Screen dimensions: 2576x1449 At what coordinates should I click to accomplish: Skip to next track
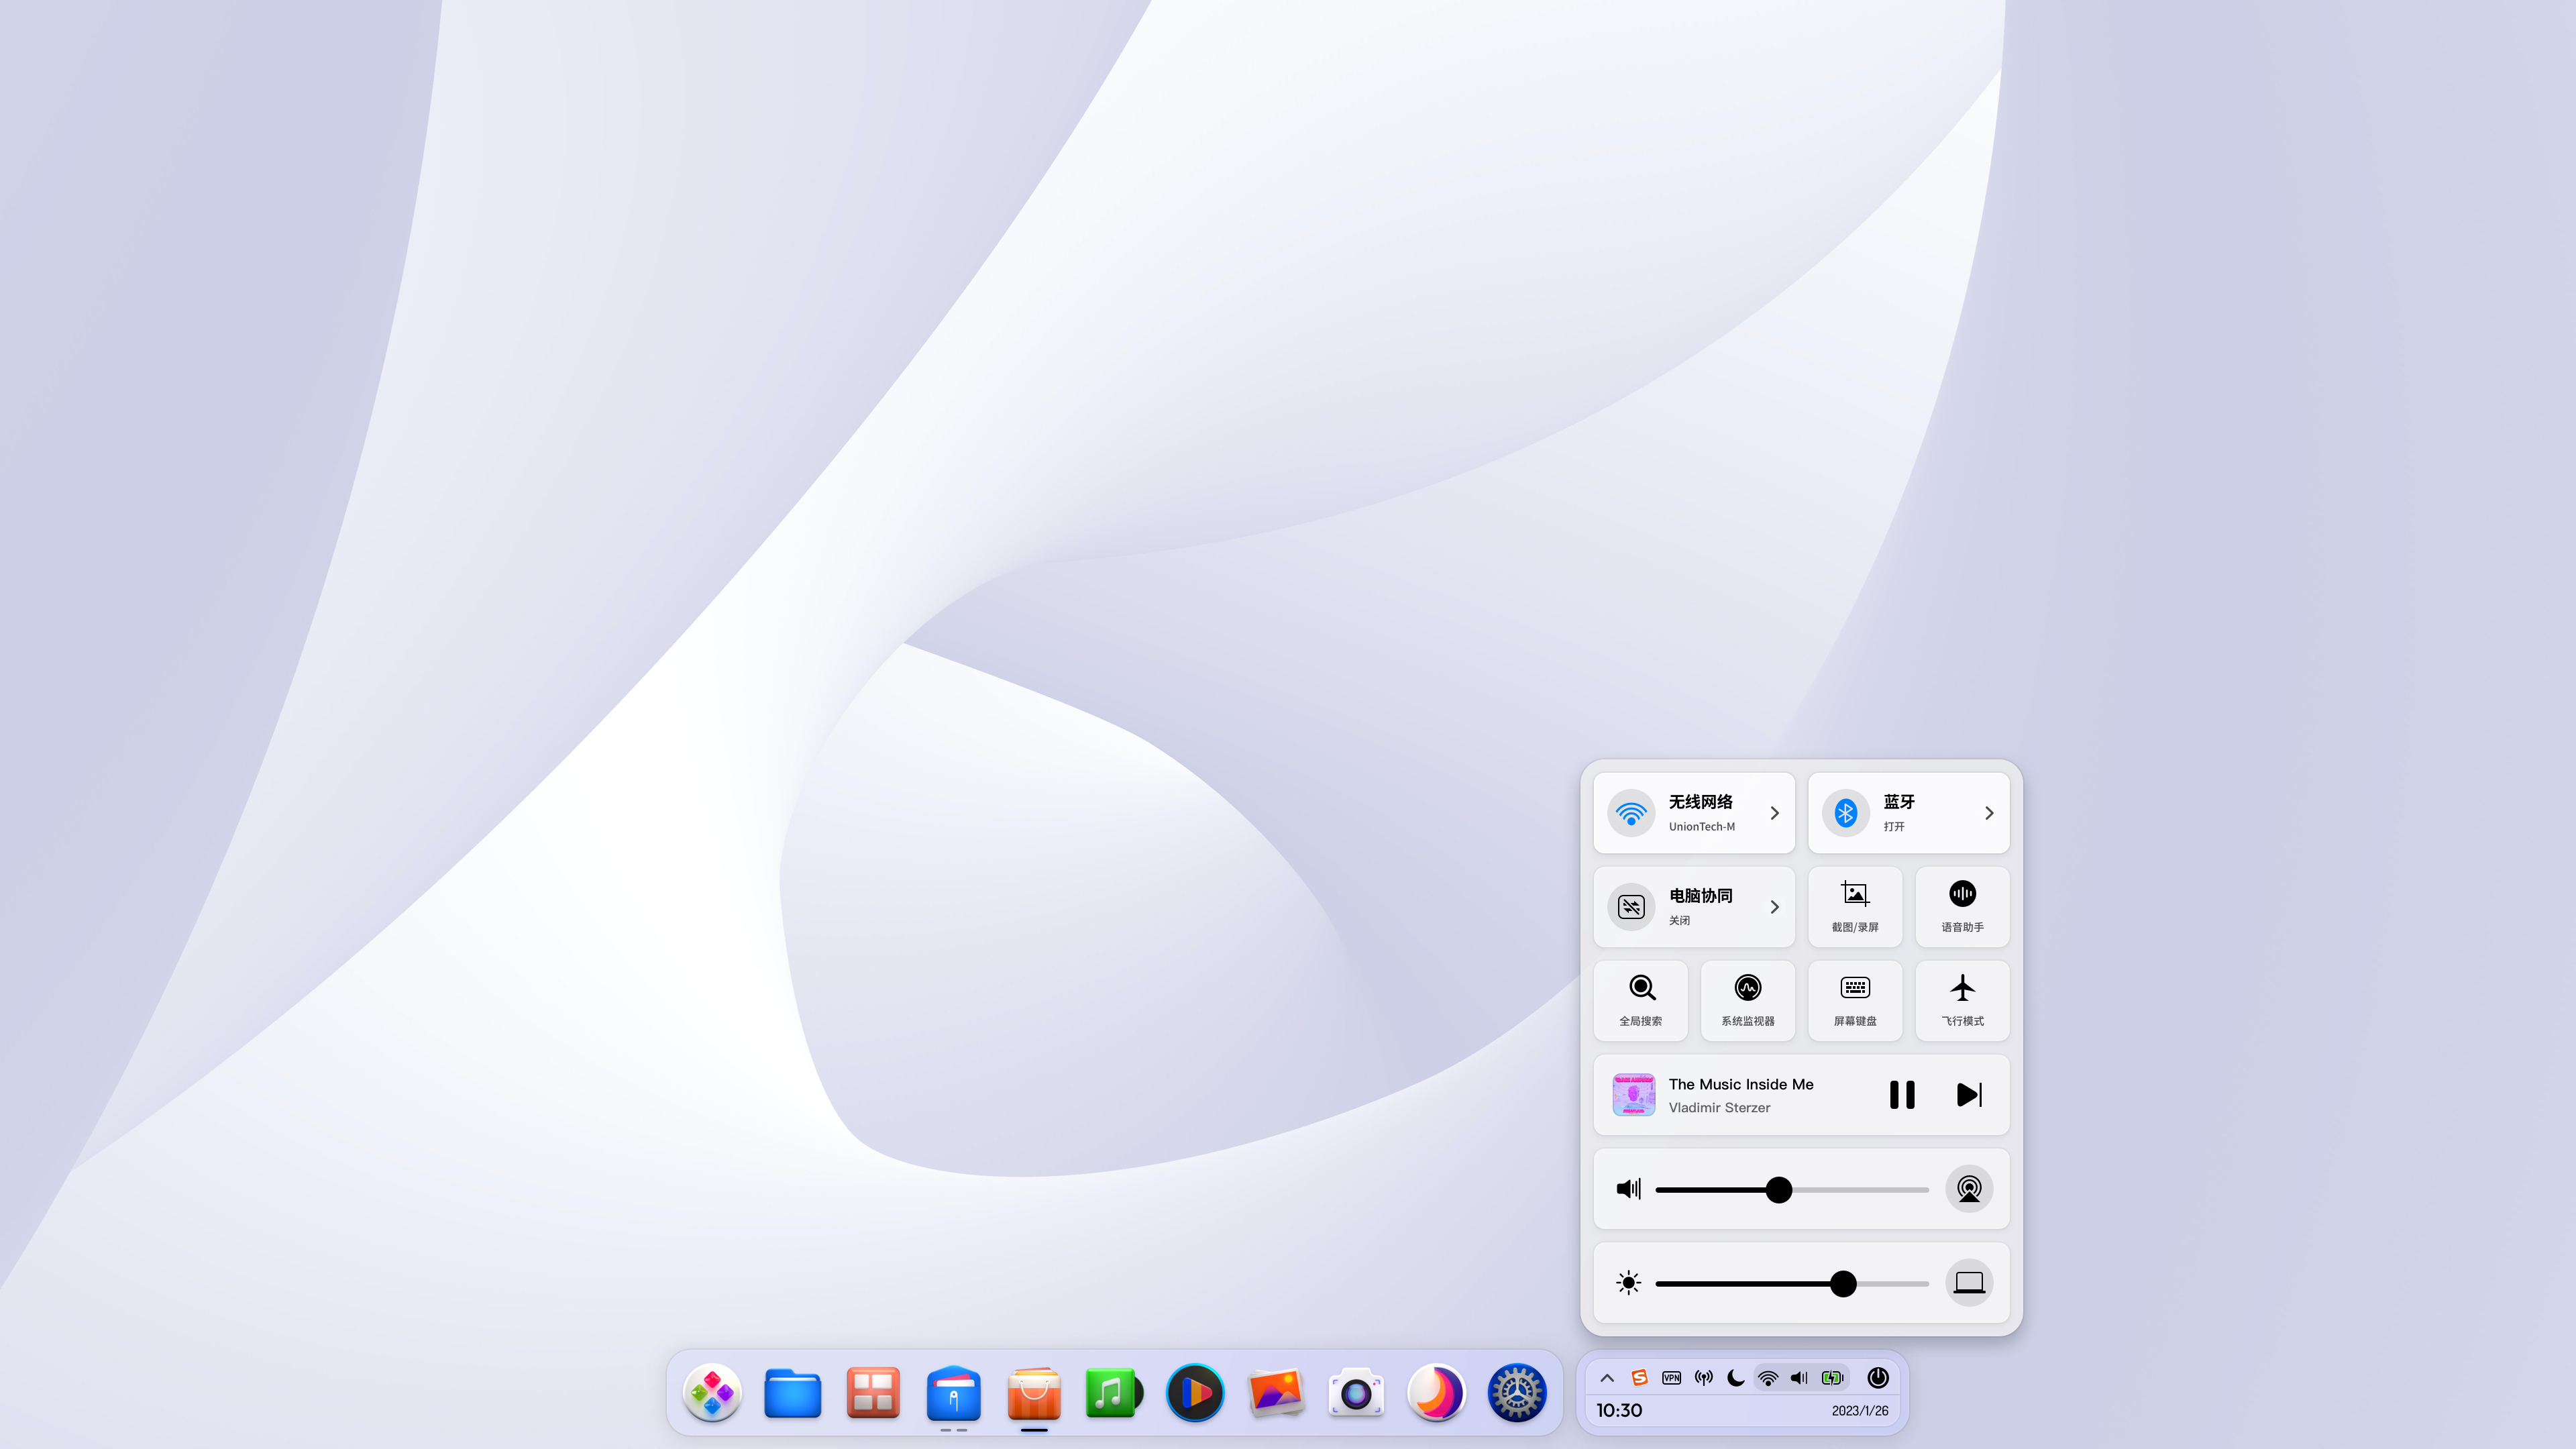pos(1969,1095)
